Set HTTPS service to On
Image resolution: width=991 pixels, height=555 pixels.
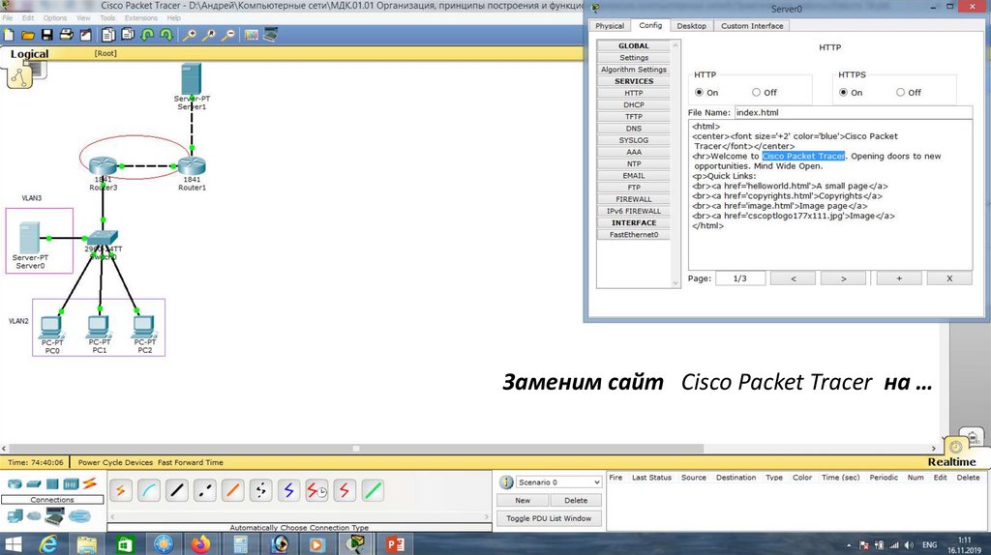click(843, 92)
